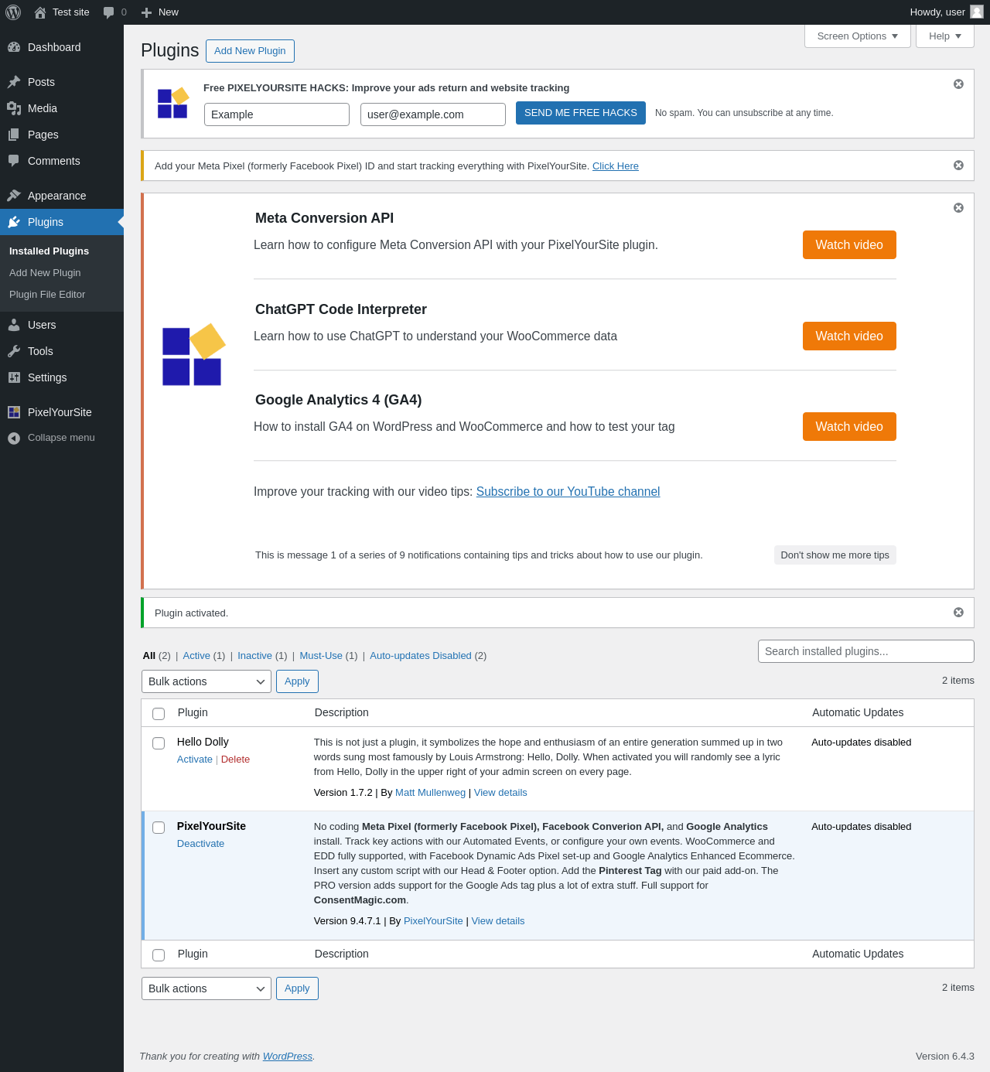
Task: Open Add New Plugin submenu item
Action: tap(45, 272)
